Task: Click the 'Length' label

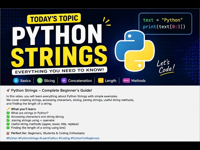Action: click(111, 81)
